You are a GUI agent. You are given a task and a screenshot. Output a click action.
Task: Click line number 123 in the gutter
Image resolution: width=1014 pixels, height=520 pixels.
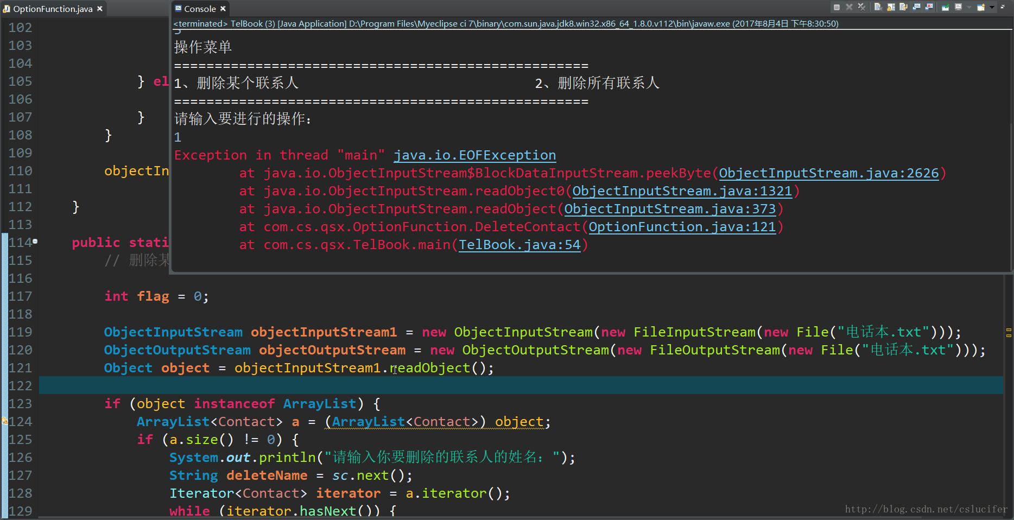(x=20, y=404)
